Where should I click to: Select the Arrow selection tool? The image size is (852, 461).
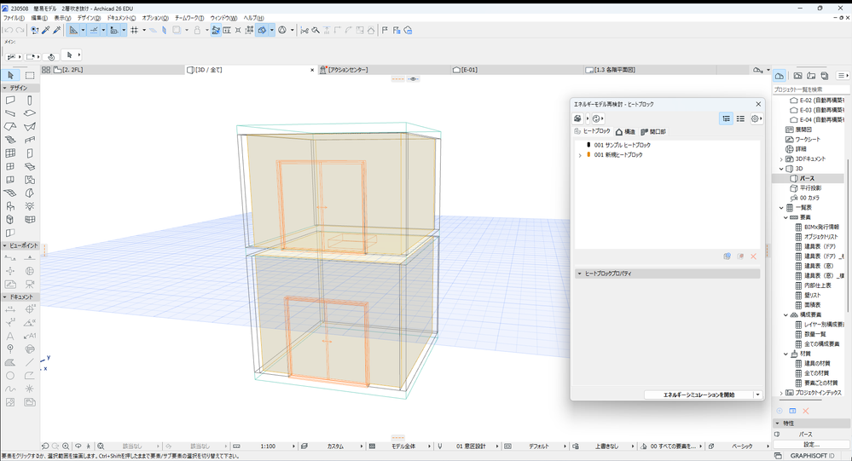[10, 75]
